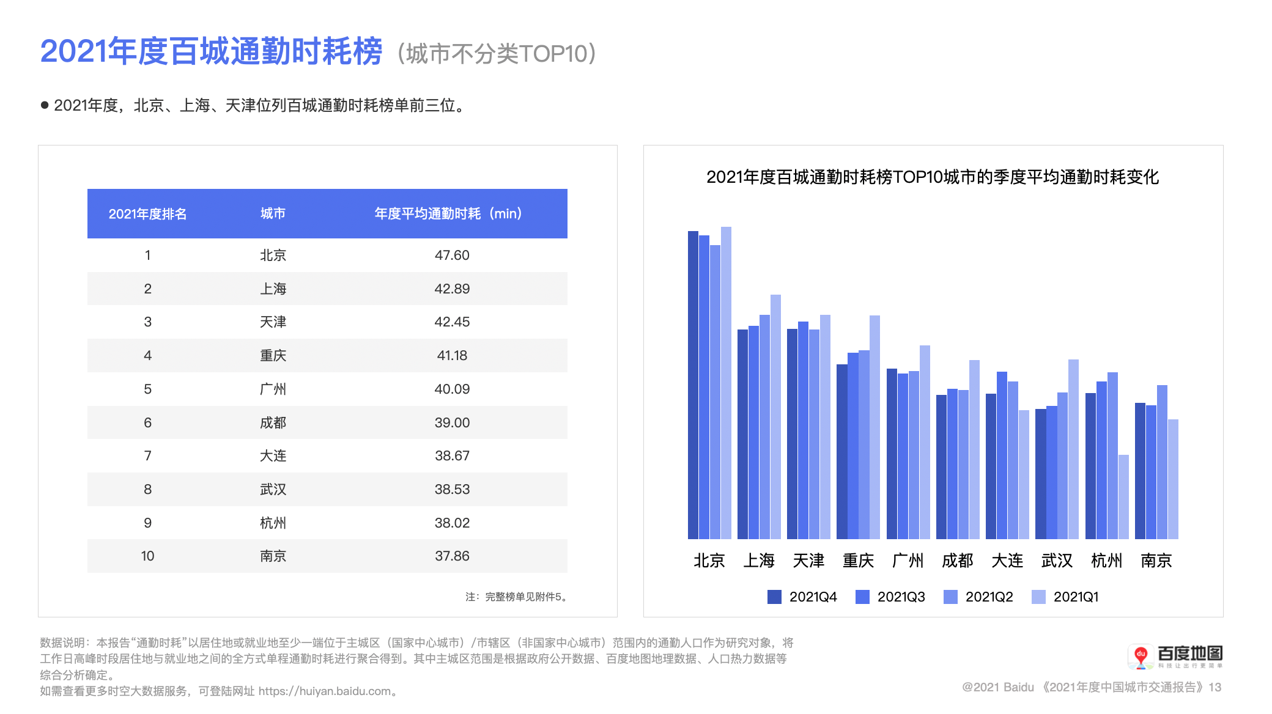Click the Baidu Maps logo icon
The image size is (1272, 714).
[1141, 657]
